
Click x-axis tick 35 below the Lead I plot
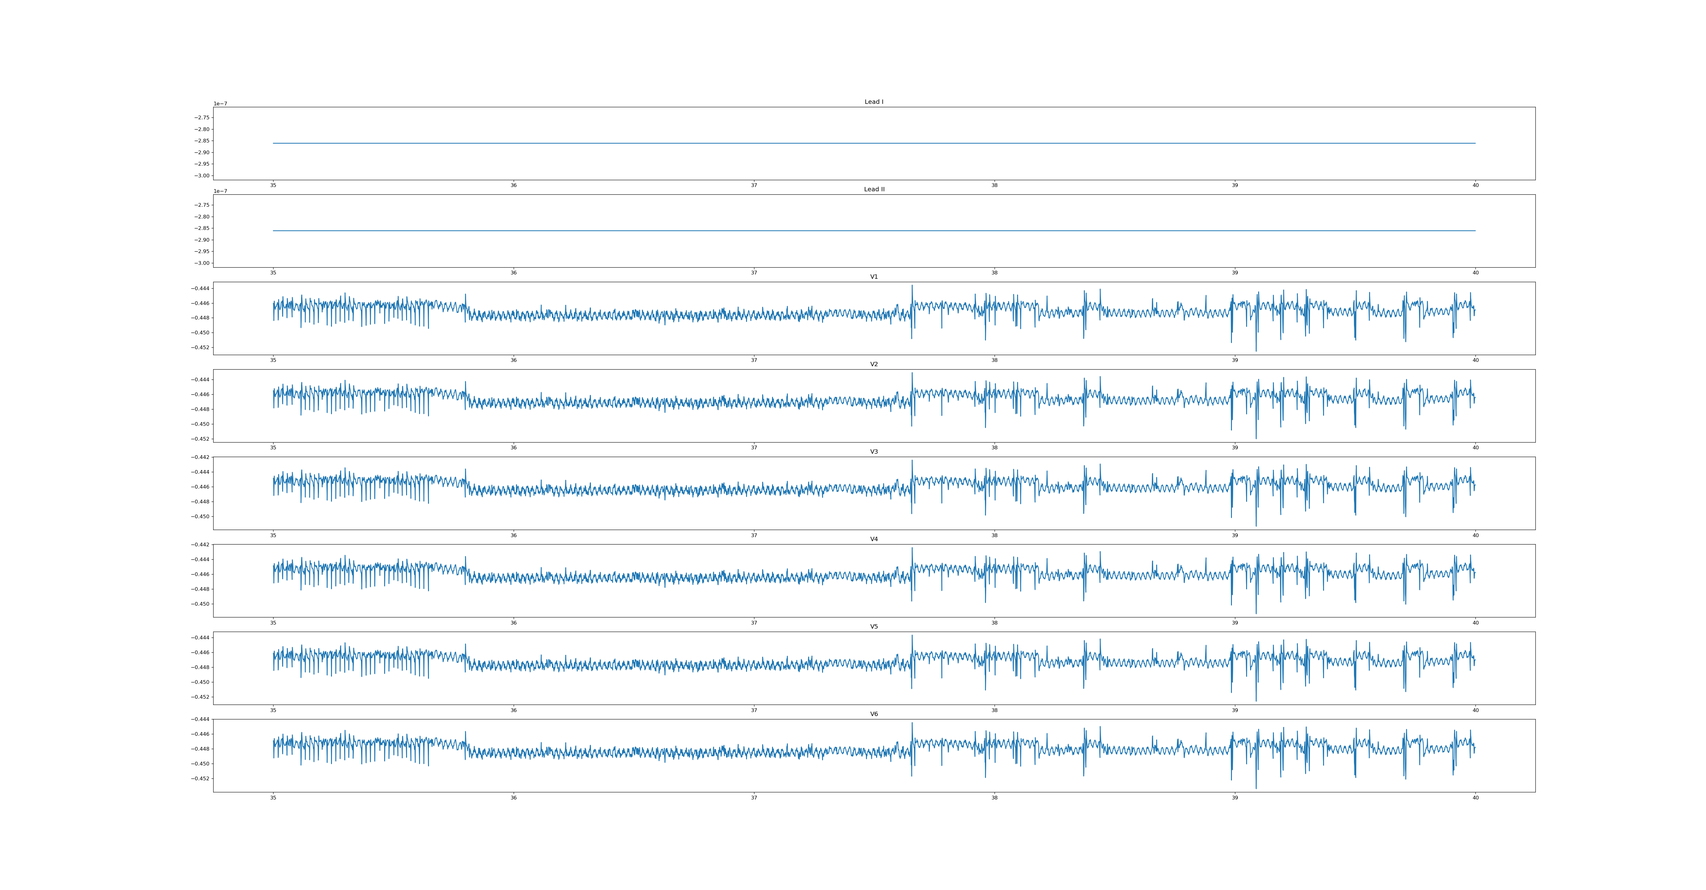[273, 185]
